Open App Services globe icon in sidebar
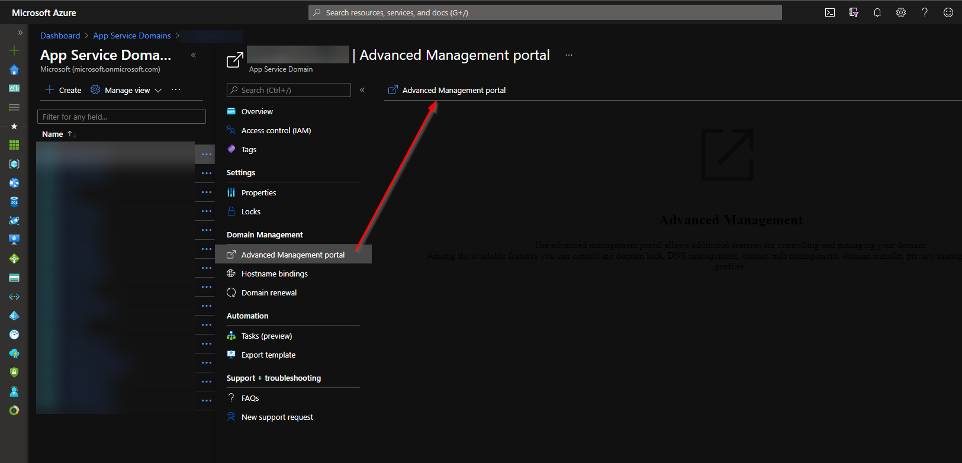Viewport: 962px width, 463px height. click(x=14, y=183)
